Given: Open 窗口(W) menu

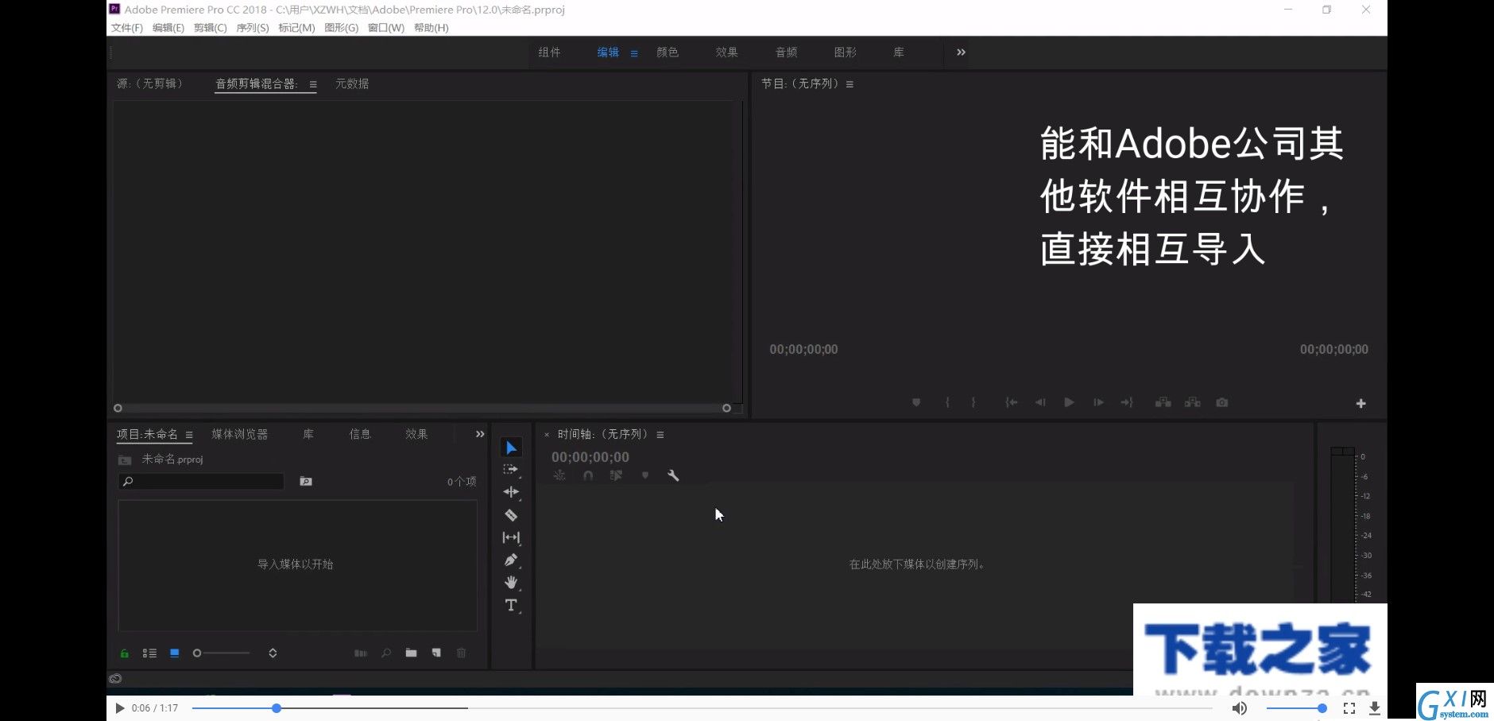Looking at the screenshot, I should pyautogui.click(x=386, y=28).
